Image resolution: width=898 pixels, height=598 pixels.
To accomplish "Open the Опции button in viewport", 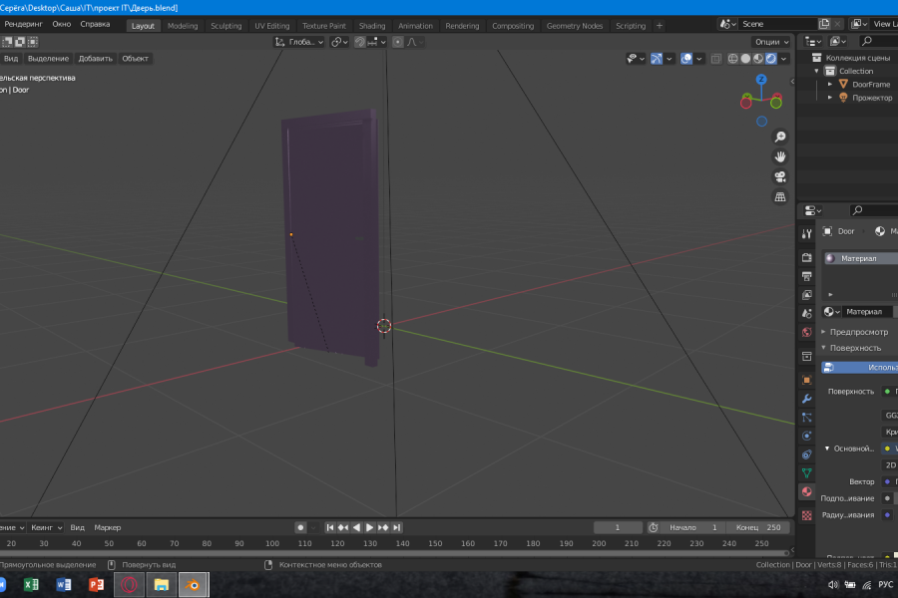I will (770, 42).
